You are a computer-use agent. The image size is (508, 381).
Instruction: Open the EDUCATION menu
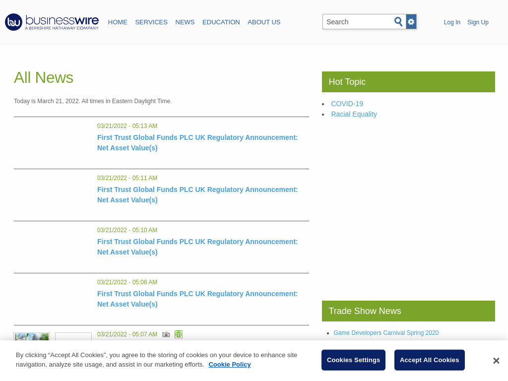(x=221, y=22)
